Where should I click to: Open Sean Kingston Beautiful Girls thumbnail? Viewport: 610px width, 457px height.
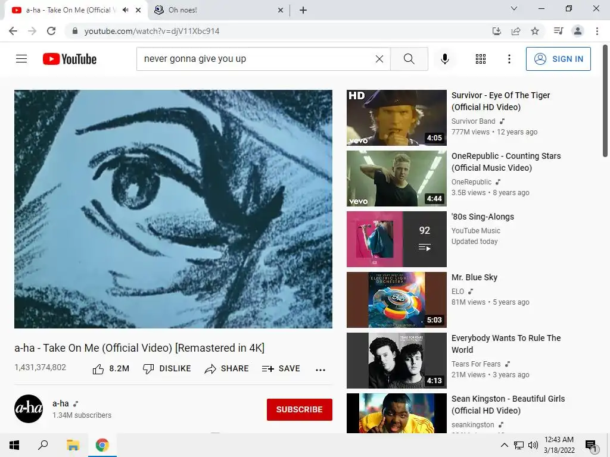click(396, 413)
